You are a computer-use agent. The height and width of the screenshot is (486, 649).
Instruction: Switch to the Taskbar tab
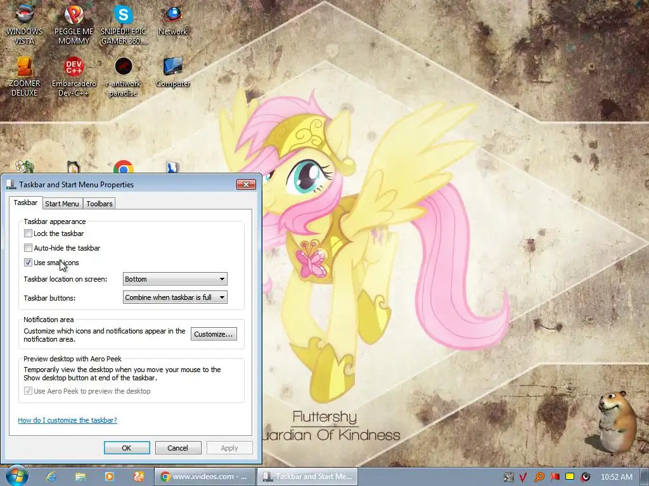click(25, 202)
